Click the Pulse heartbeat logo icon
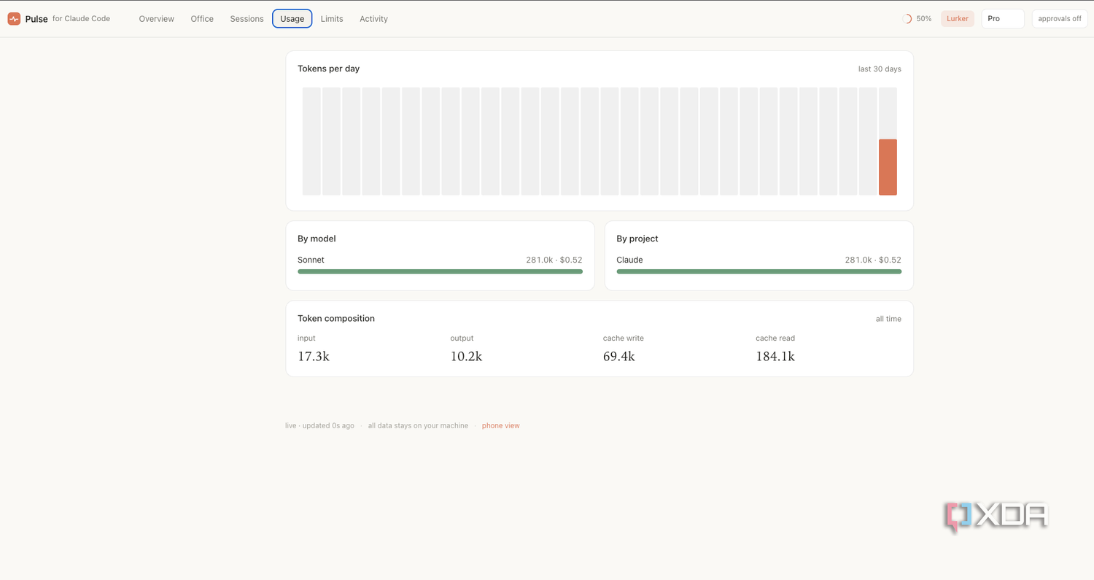This screenshot has width=1094, height=580. pos(14,19)
